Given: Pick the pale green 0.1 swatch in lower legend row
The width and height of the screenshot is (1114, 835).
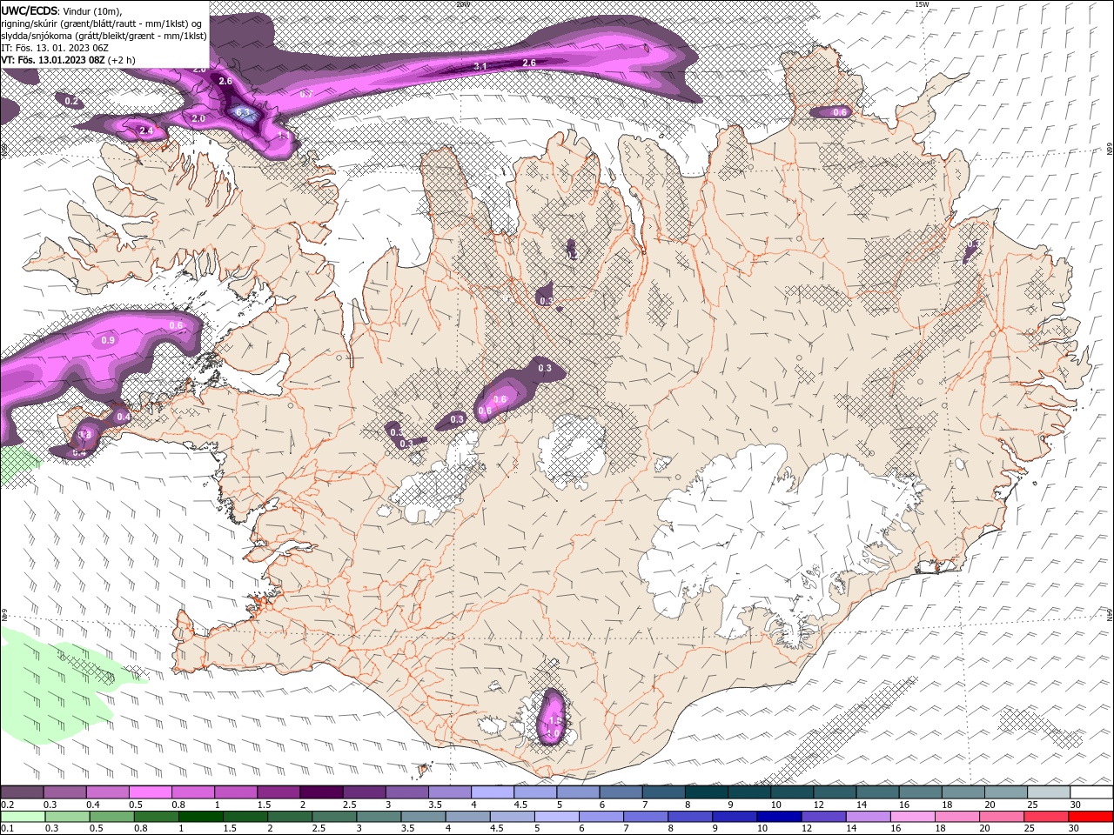Looking at the screenshot, I should [x=23, y=817].
